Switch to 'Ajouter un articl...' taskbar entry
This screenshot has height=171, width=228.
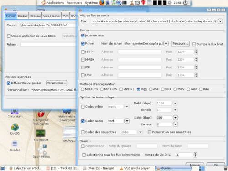click(x=26, y=168)
